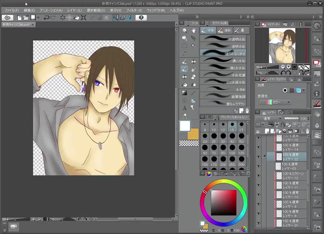Select the Gradient tool

point(184,93)
